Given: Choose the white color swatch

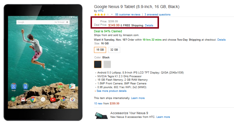Looking at the screenshot, I should 107,64.
